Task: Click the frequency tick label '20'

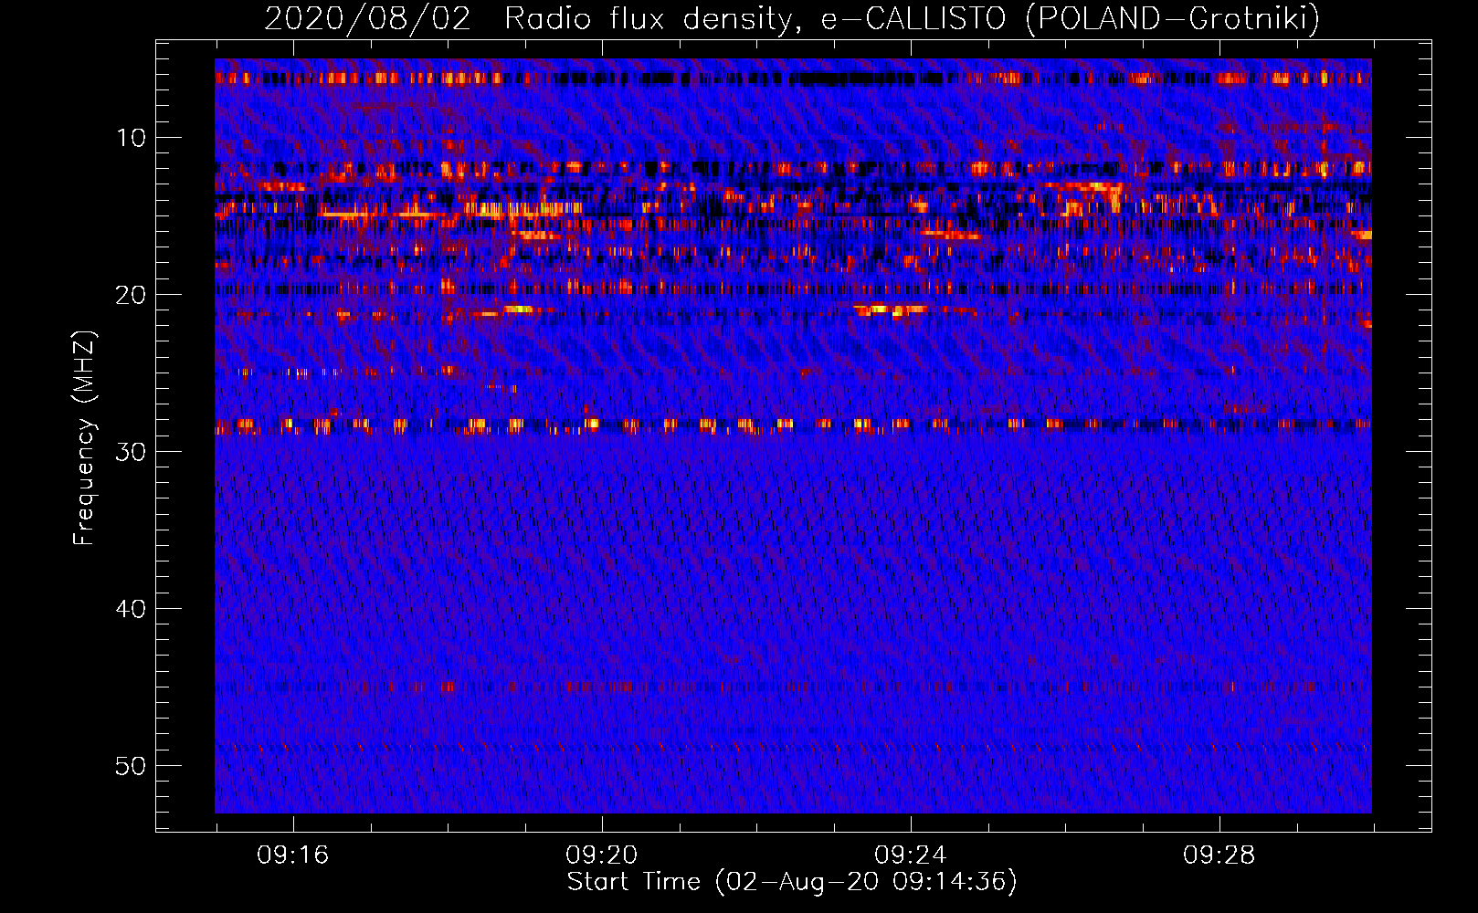Action: click(x=132, y=295)
